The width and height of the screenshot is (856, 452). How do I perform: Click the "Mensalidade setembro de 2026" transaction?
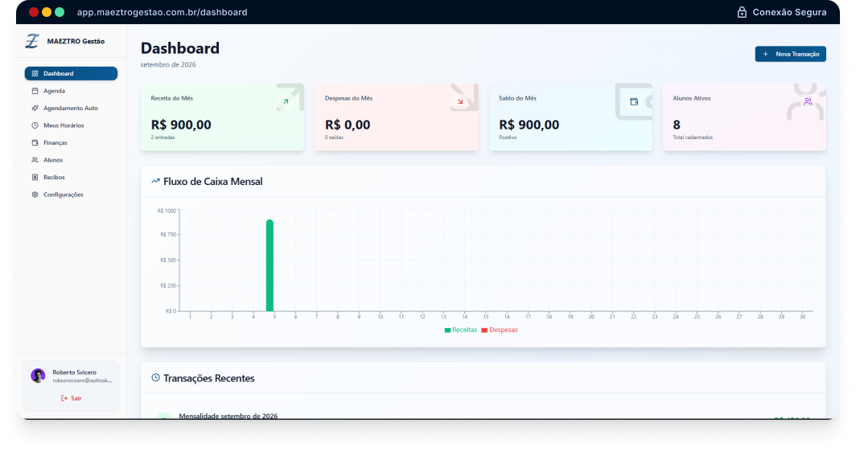click(x=228, y=416)
